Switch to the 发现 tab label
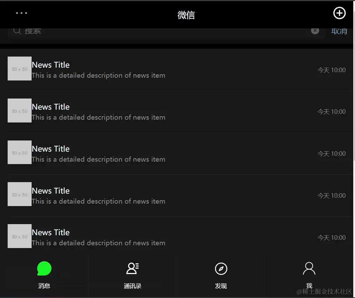The image size is (355, 298). pos(221,286)
